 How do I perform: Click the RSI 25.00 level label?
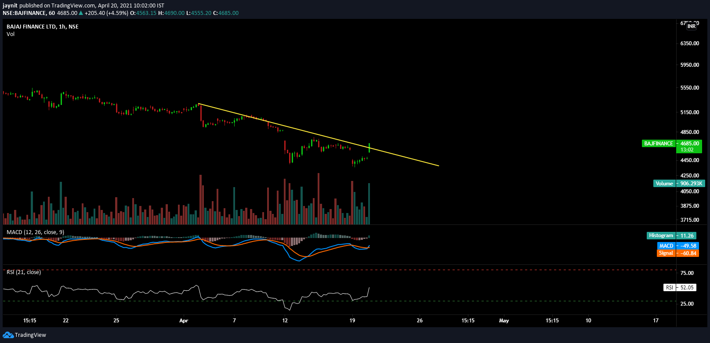[687, 304]
